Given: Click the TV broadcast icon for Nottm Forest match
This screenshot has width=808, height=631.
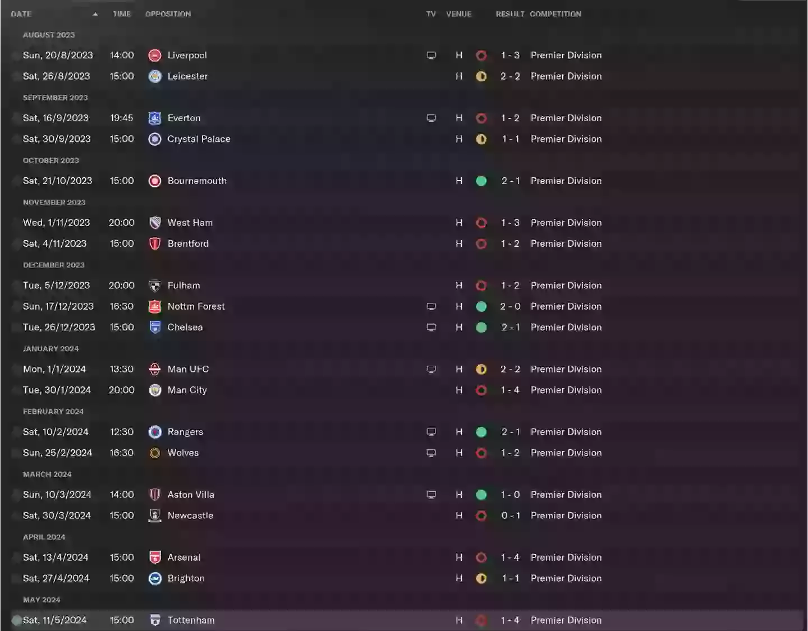Looking at the screenshot, I should click(431, 307).
